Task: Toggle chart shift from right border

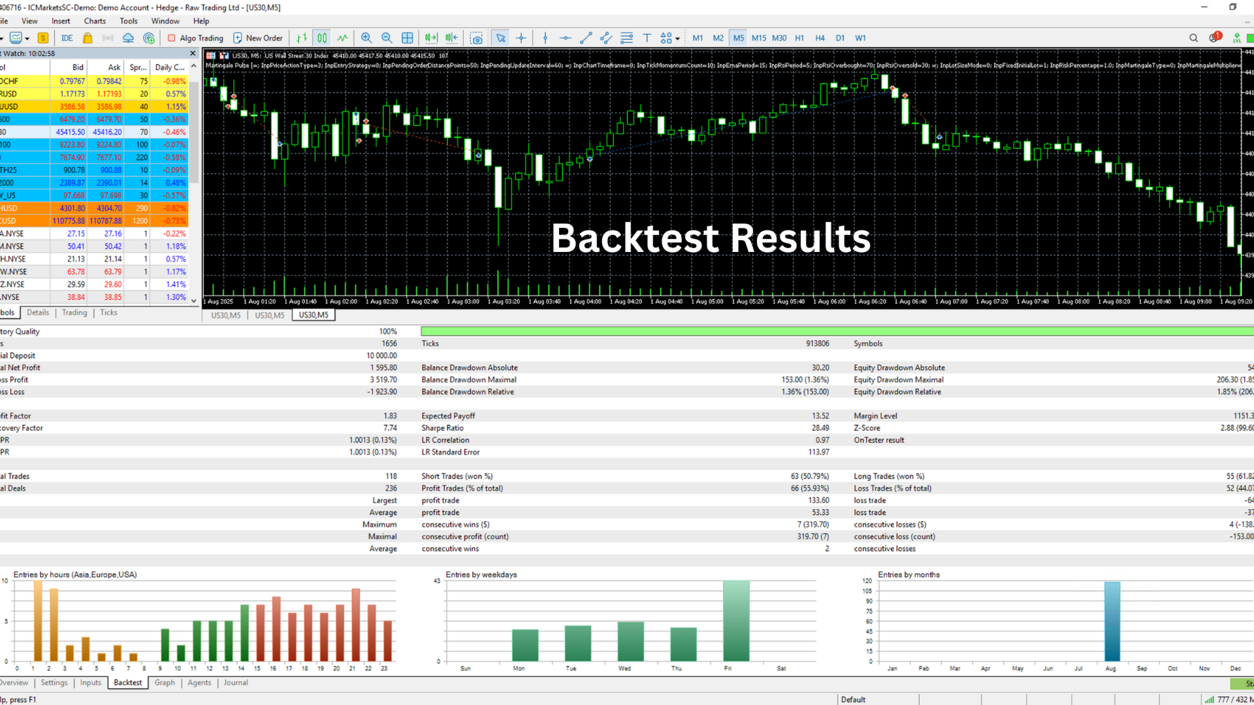Action: pyautogui.click(x=452, y=38)
